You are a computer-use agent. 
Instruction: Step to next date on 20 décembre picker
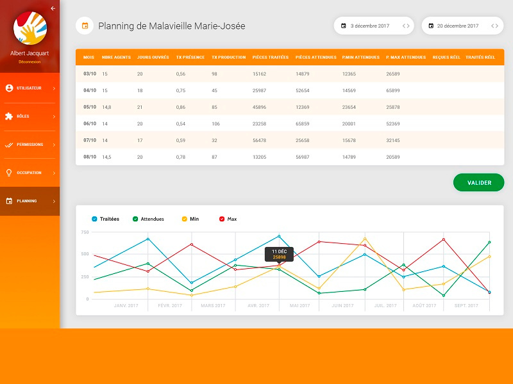497,26
